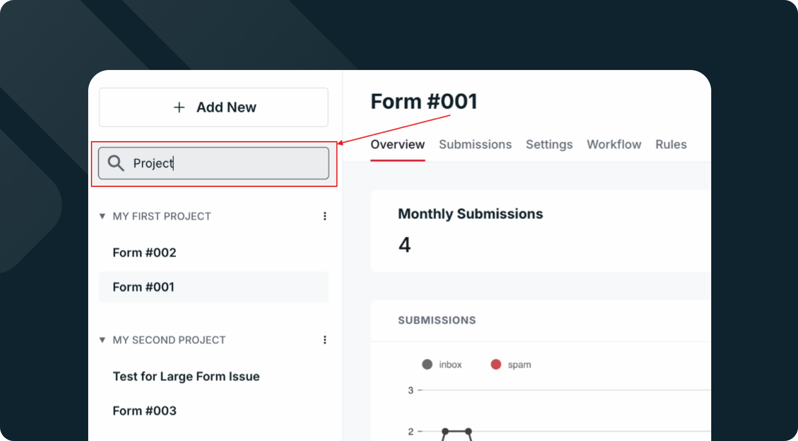Click the magnifier search icon
The image size is (798, 441).
[116, 163]
